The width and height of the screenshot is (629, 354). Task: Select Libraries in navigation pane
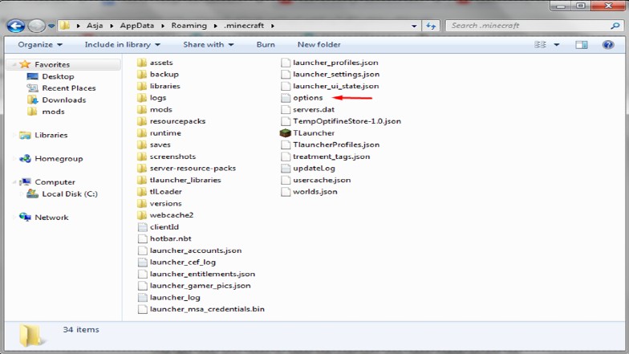pos(51,135)
